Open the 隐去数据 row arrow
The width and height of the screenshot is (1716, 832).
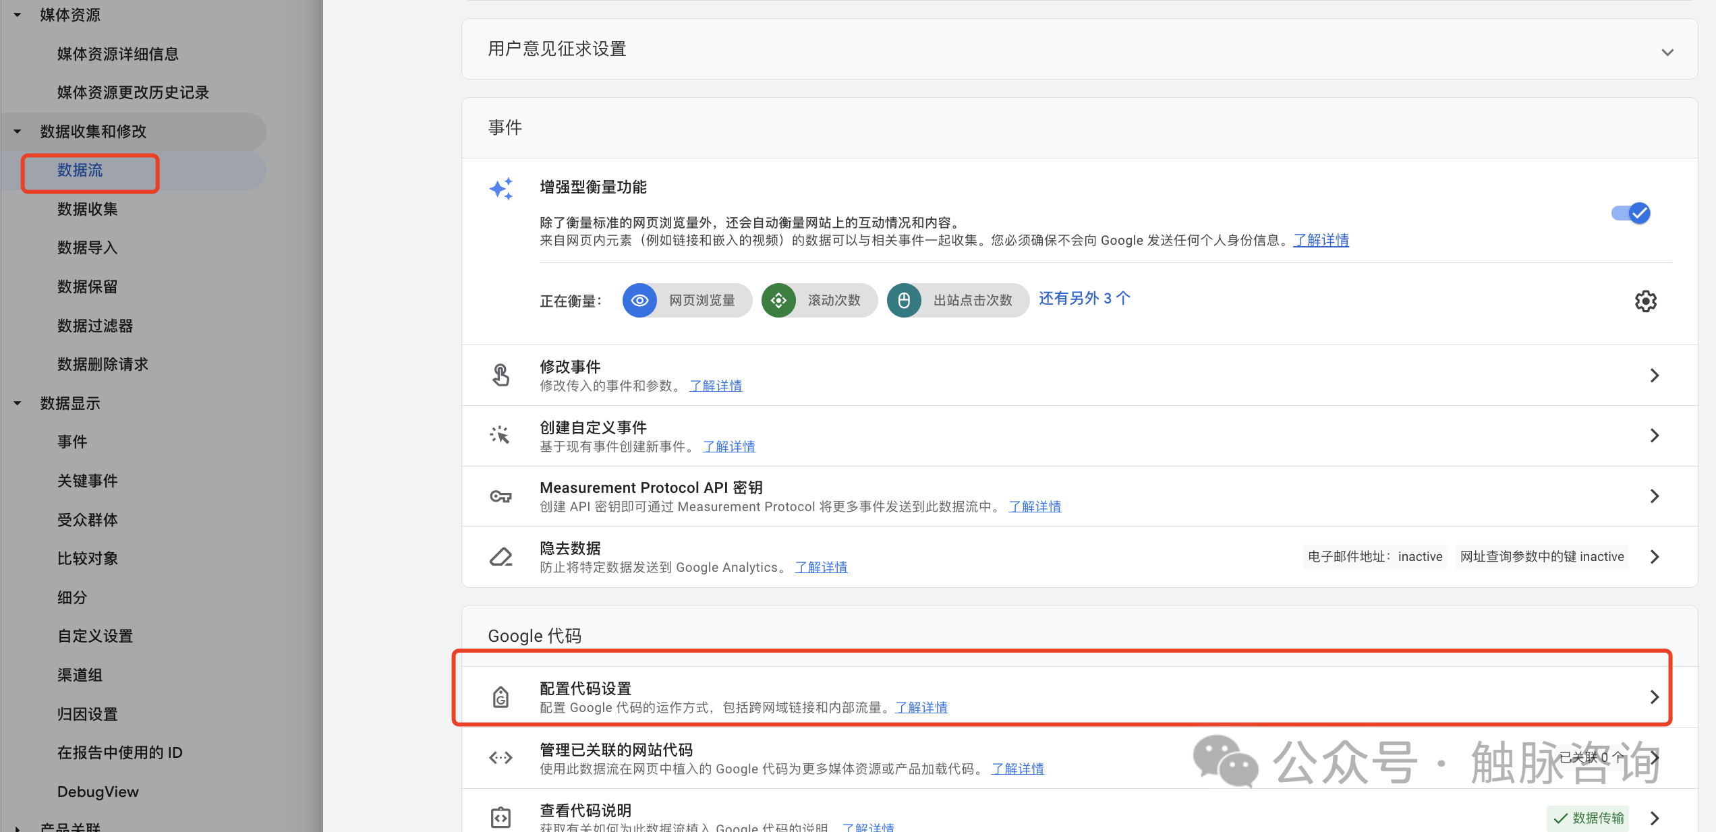pyautogui.click(x=1654, y=557)
